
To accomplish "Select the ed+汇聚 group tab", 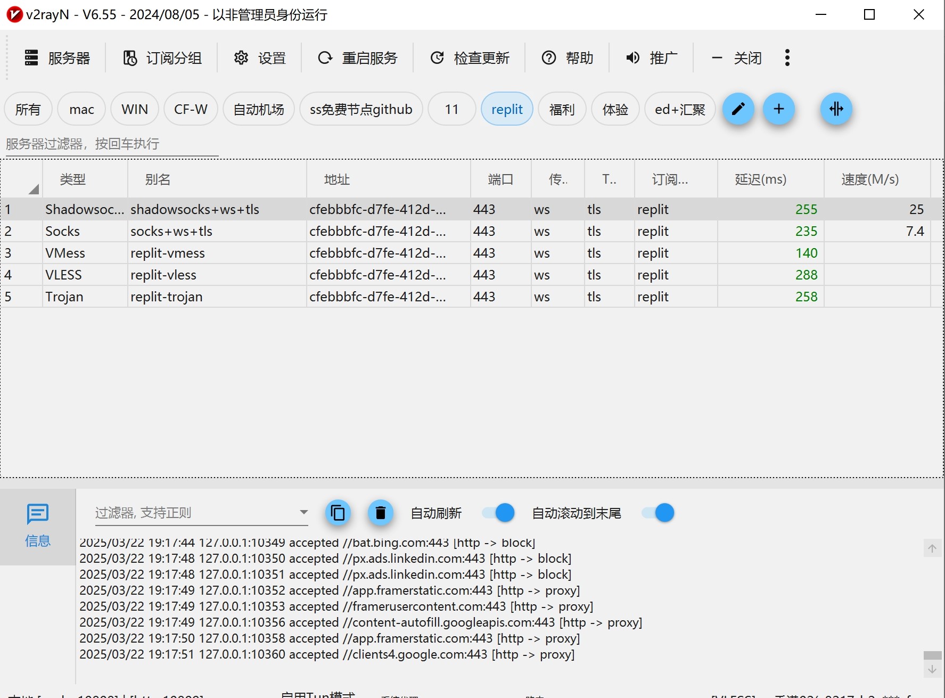I will (x=680, y=109).
